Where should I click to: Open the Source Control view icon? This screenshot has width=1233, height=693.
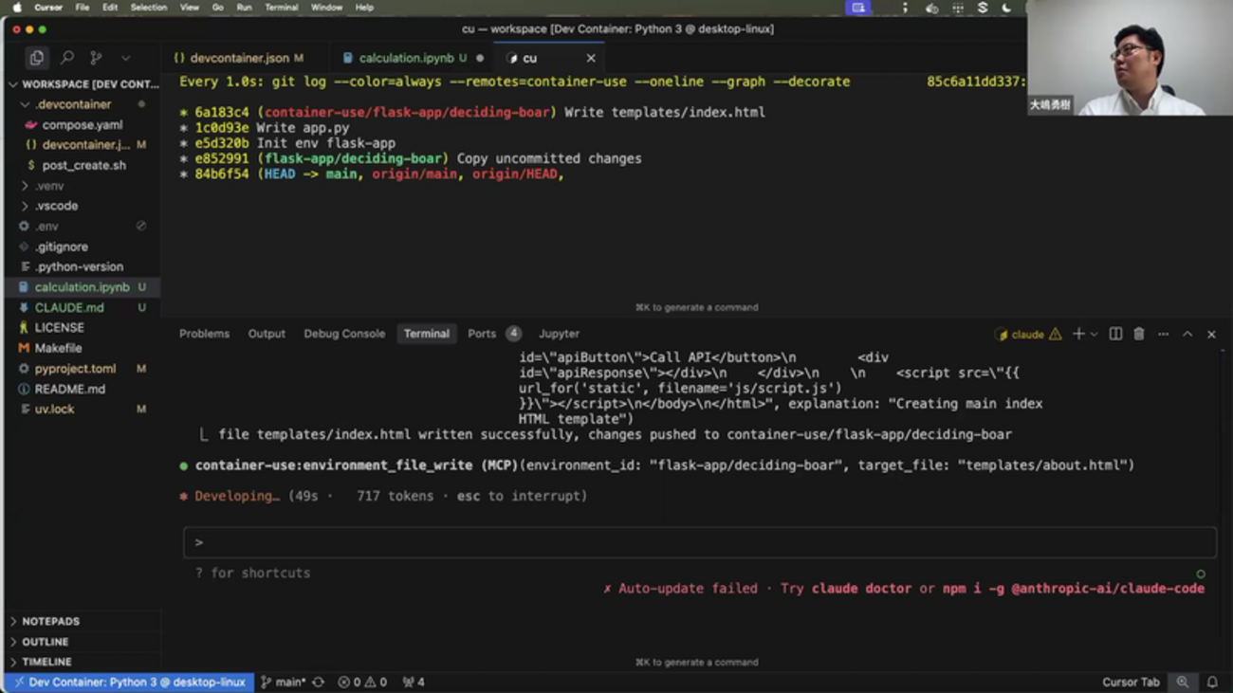96,58
